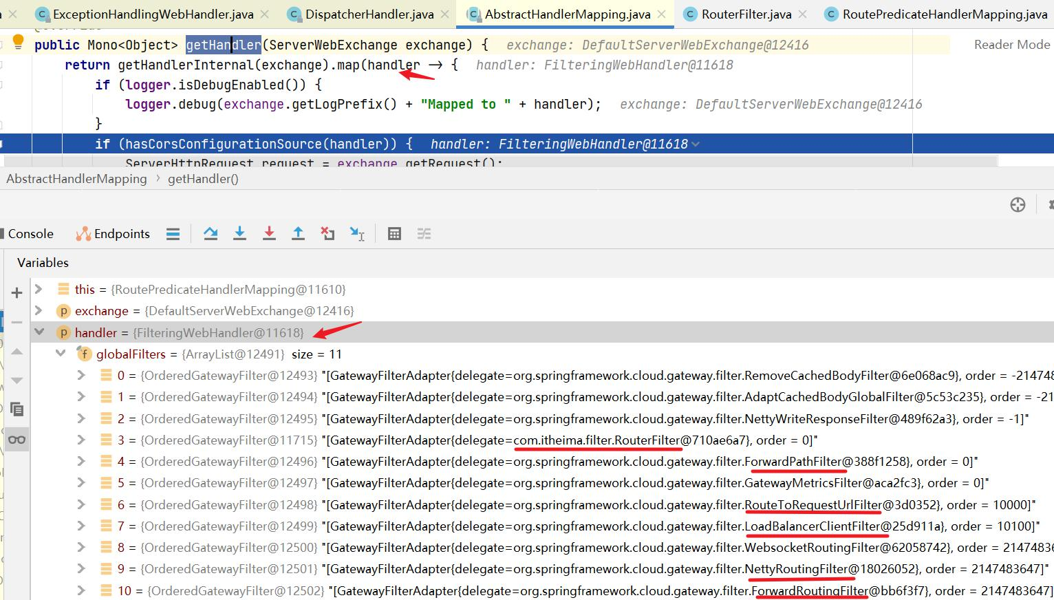The width and height of the screenshot is (1054, 600).
Task: Click the red Force Step Into icon
Action: coord(269,234)
